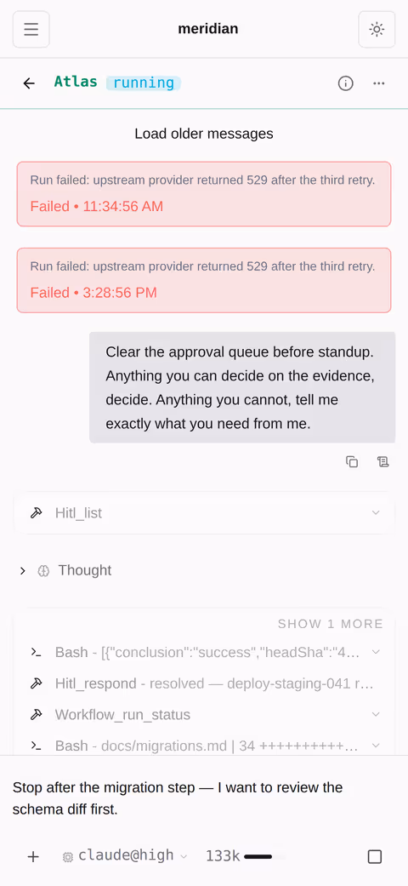Click SHOW 1 MORE

coord(330,624)
